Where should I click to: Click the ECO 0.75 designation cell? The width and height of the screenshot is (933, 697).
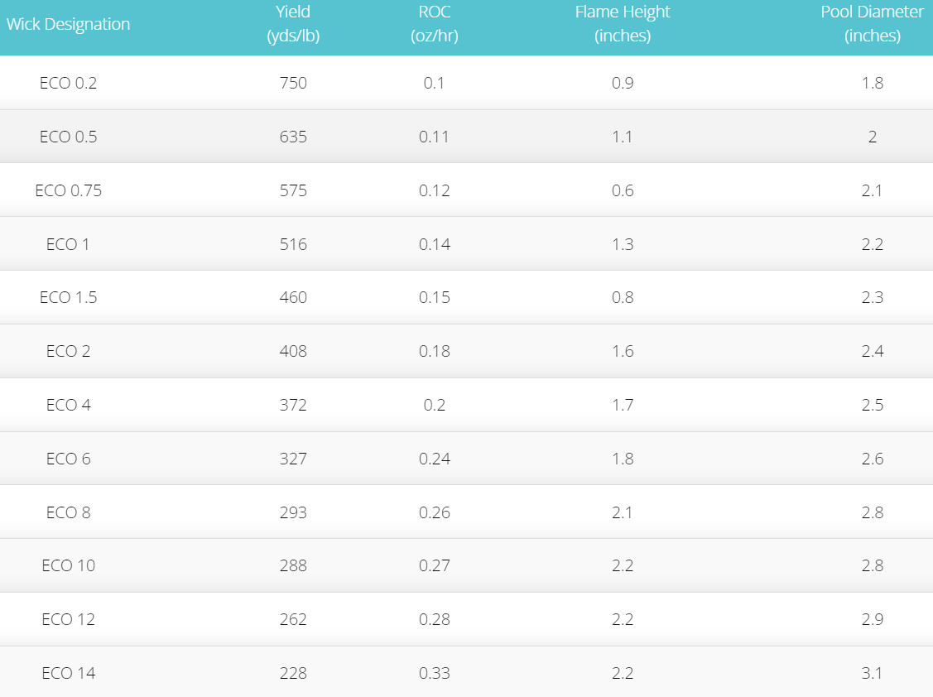[69, 190]
